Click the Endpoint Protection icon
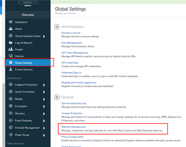The image size is (186, 147). click(x=11, y=84)
